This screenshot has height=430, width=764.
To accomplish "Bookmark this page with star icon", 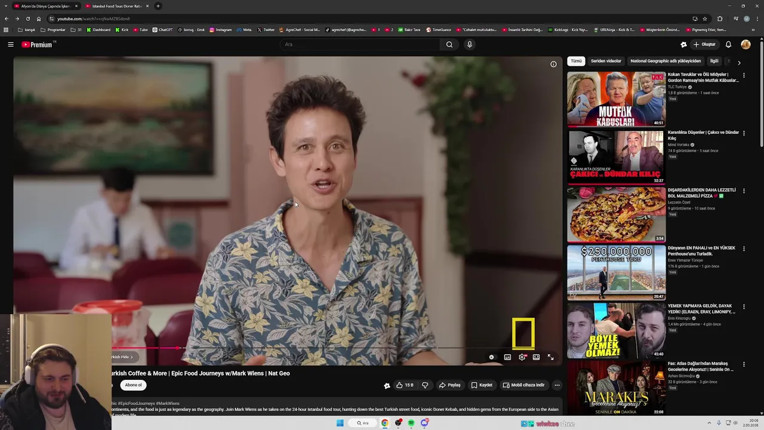I will pyautogui.click(x=705, y=19).
